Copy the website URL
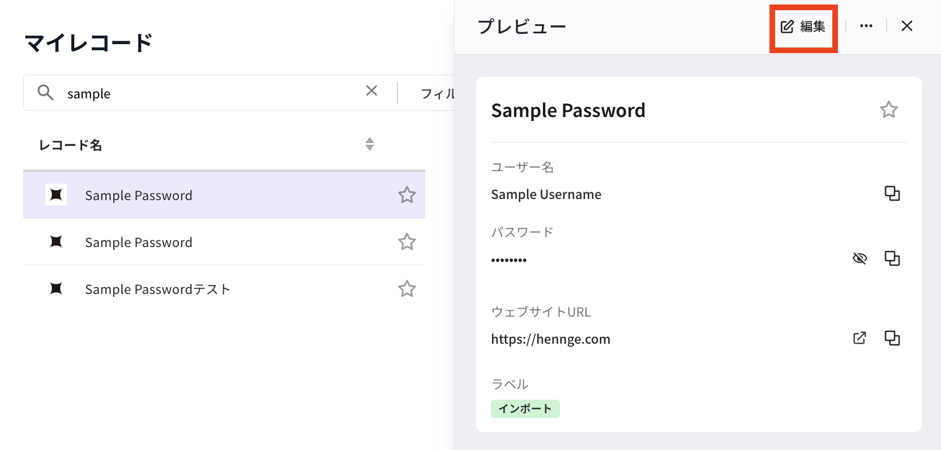The height and width of the screenshot is (450, 941). click(x=892, y=338)
